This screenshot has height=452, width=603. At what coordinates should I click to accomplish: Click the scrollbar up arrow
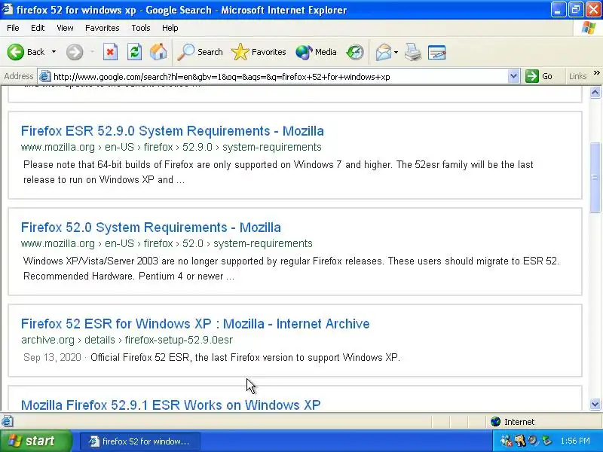coord(595,92)
